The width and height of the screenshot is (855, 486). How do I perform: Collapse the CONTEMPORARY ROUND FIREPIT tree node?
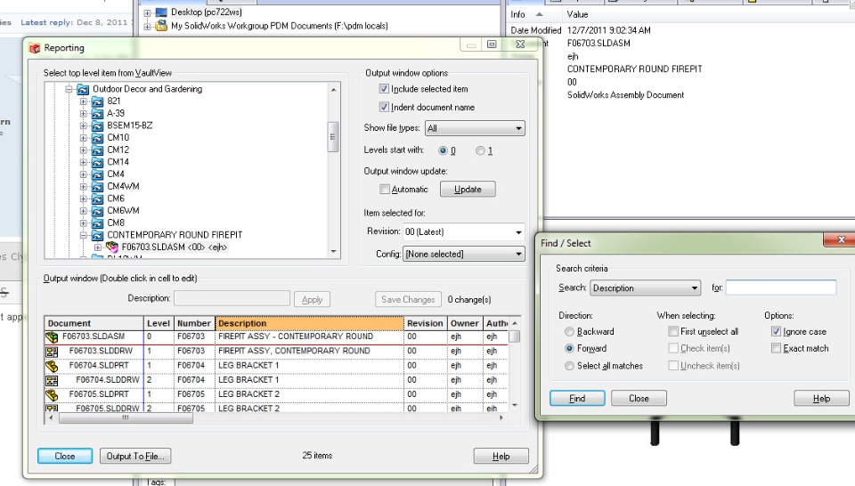click(84, 235)
